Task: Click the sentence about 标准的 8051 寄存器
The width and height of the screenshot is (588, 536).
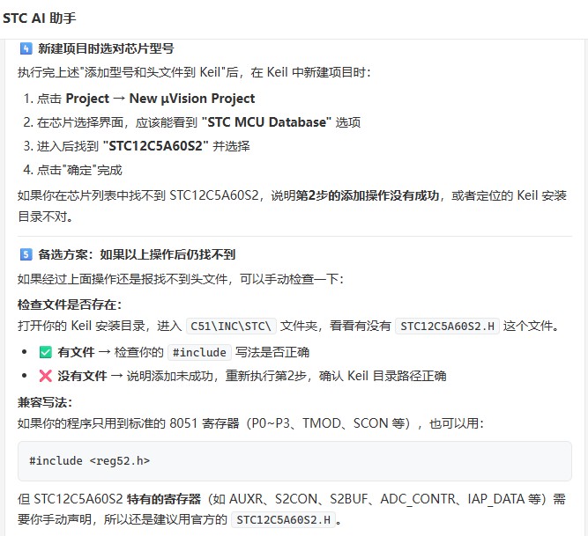Action: pos(251,423)
